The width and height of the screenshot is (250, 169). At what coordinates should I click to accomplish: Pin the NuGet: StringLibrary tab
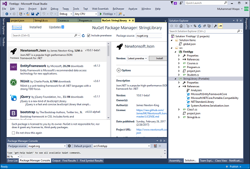click(130, 20)
